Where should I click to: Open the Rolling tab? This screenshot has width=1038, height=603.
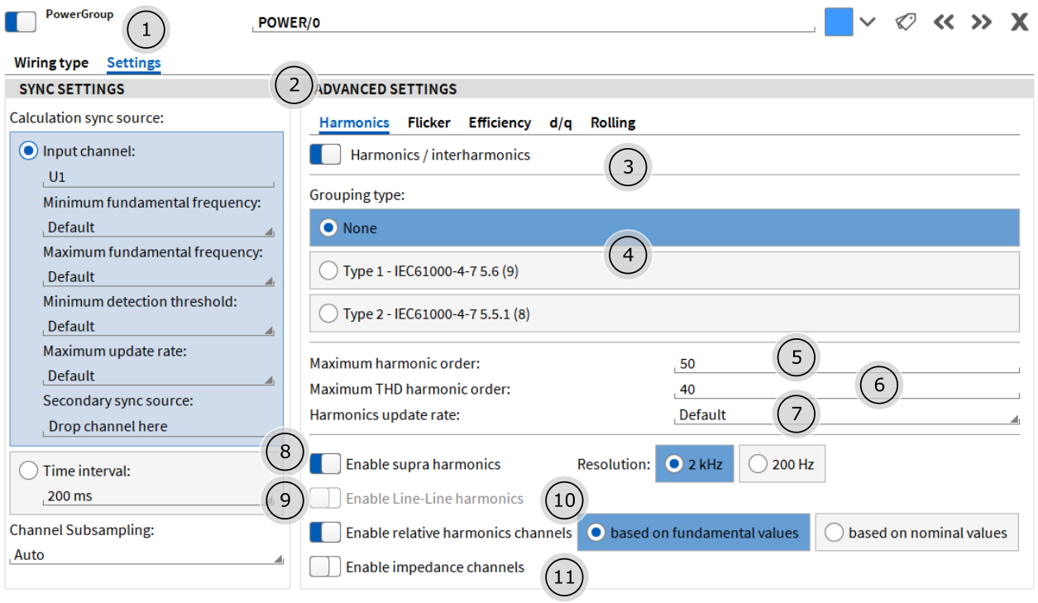613,122
